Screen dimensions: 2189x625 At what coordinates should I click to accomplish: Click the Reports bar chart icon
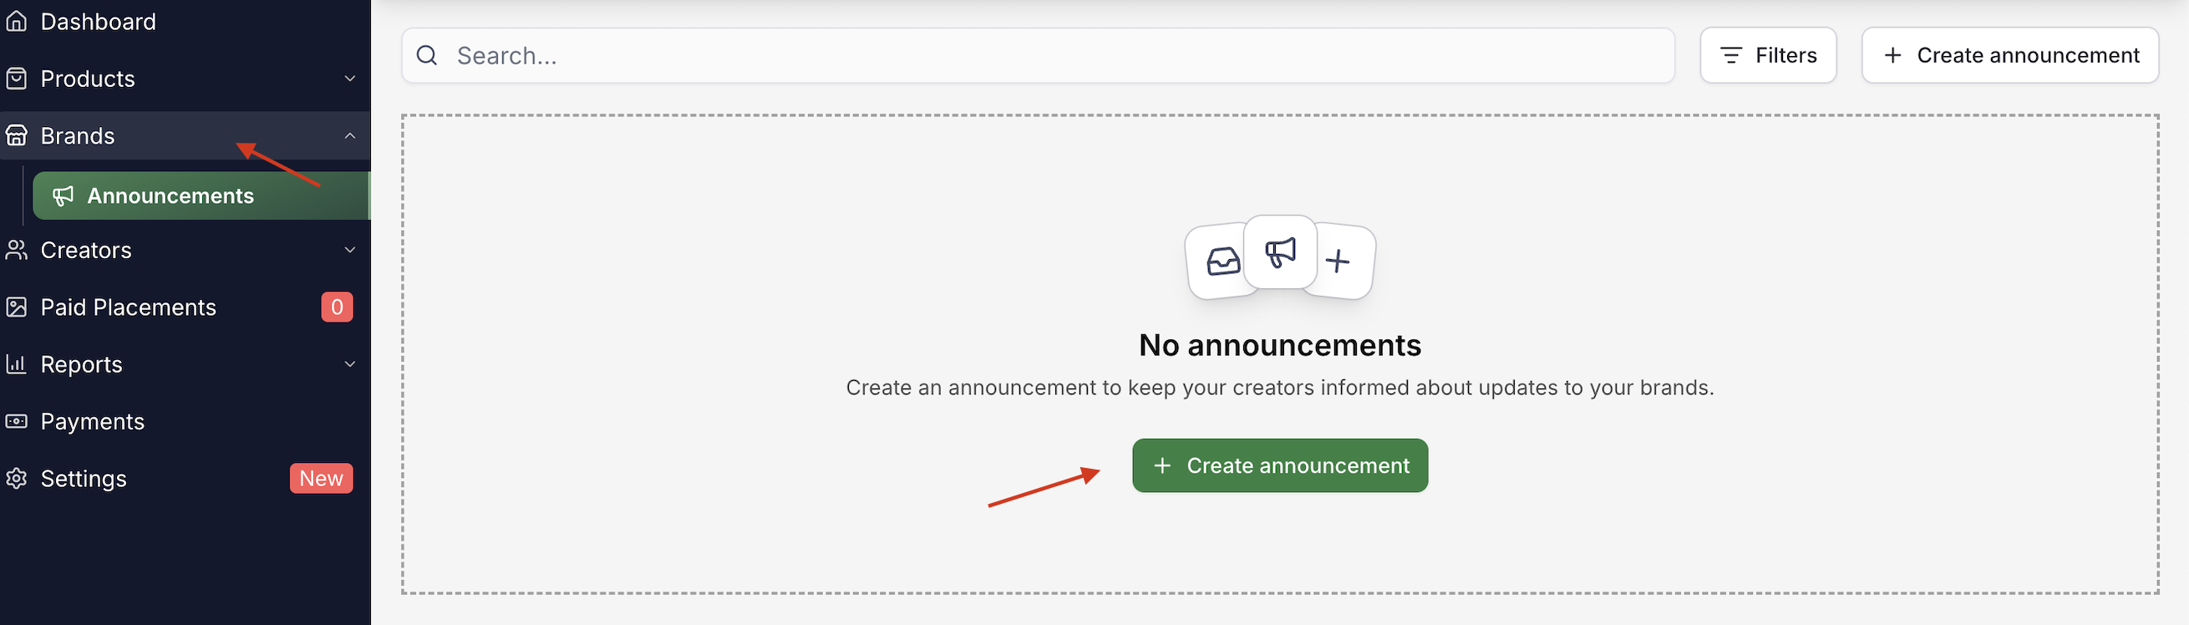16,364
